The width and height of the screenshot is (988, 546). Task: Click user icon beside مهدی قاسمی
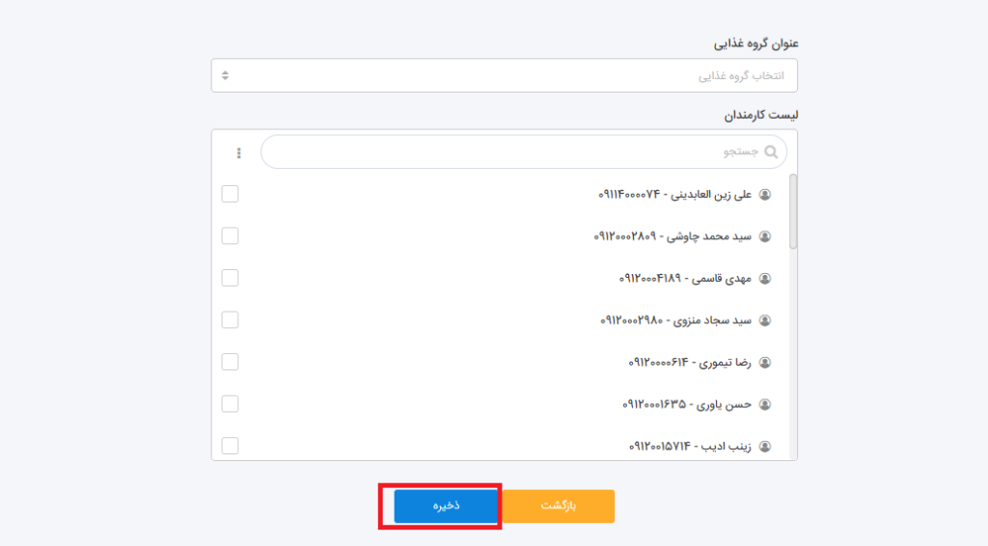766,279
